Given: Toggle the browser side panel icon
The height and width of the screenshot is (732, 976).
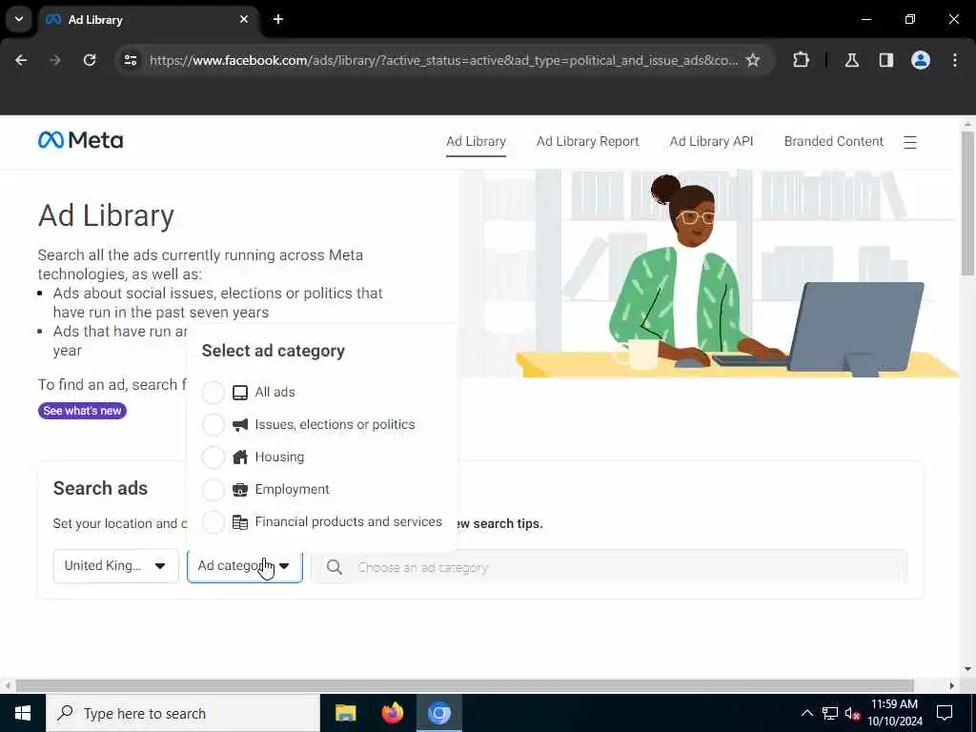Looking at the screenshot, I should (x=885, y=60).
